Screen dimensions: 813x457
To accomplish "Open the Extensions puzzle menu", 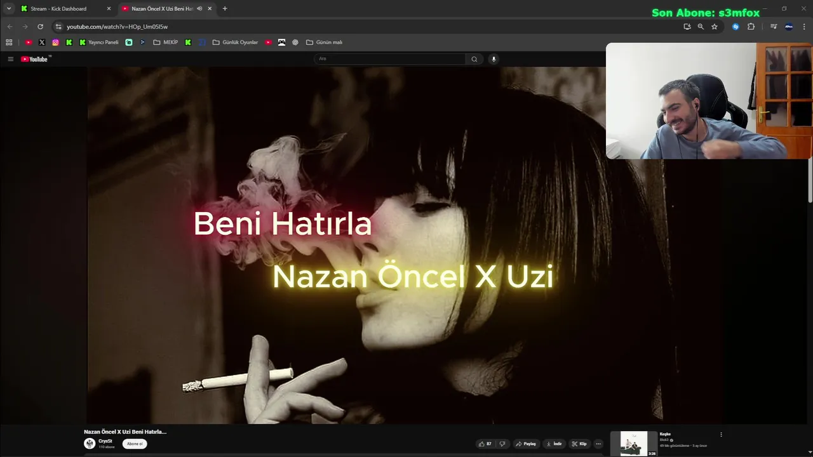I will pyautogui.click(x=751, y=27).
